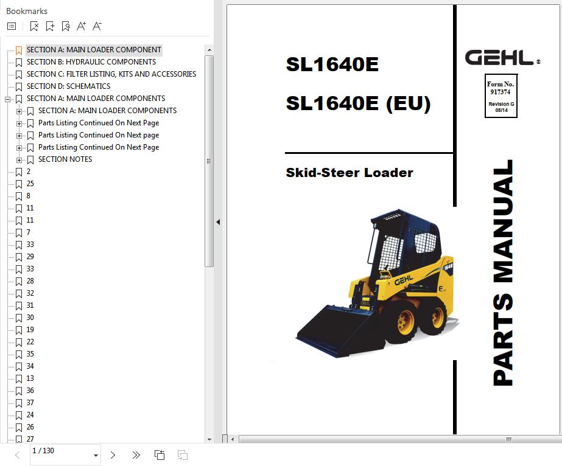
Task: Open bookmark labeled 36
Action: click(x=30, y=391)
